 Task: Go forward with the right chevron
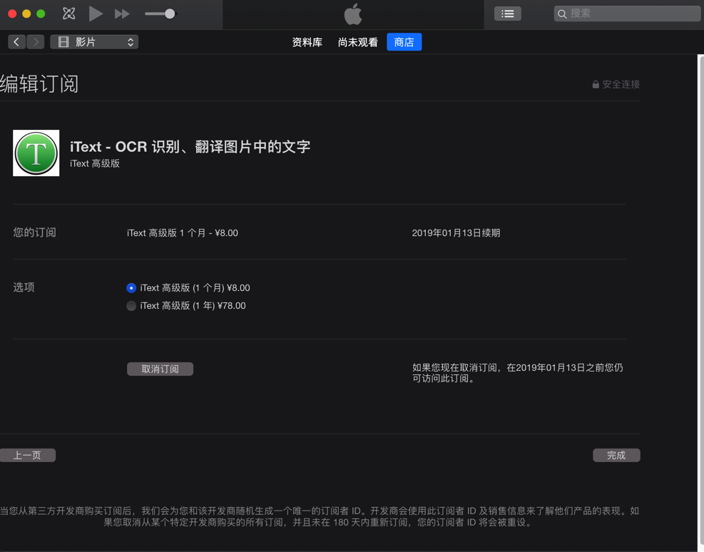(x=36, y=42)
